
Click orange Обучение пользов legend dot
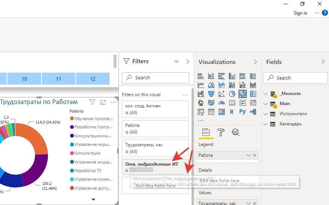click(x=72, y=119)
